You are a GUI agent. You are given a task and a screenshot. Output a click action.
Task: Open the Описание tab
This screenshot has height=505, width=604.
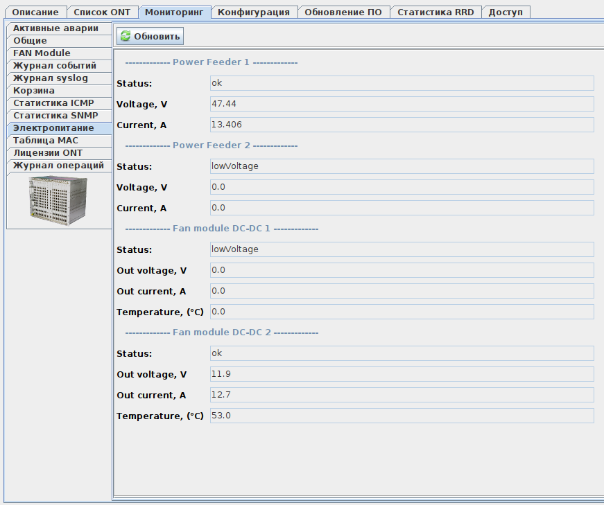[x=35, y=12]
